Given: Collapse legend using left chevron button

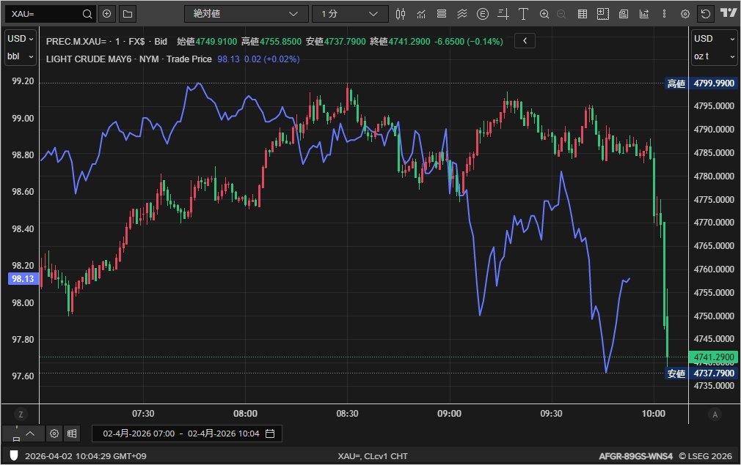Looking at the screenshot, I should click(525, 41).
